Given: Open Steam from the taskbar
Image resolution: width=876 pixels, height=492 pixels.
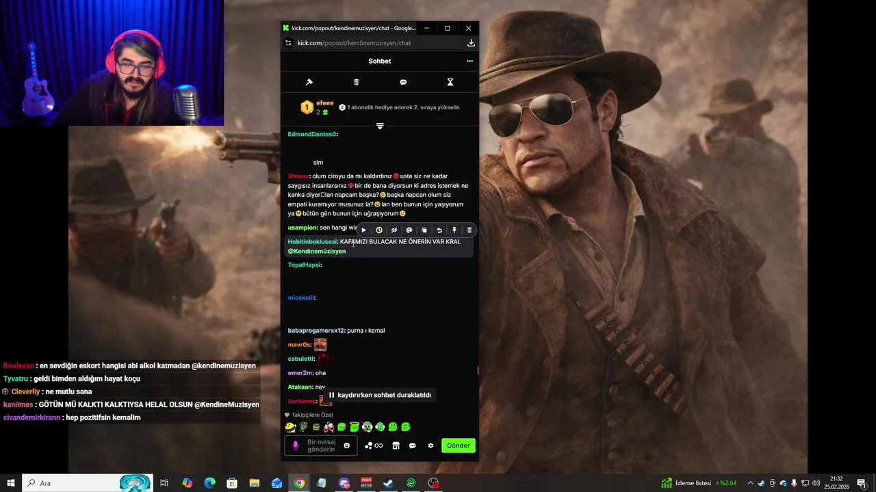Looking at the screenshot, I should (388, 483).
